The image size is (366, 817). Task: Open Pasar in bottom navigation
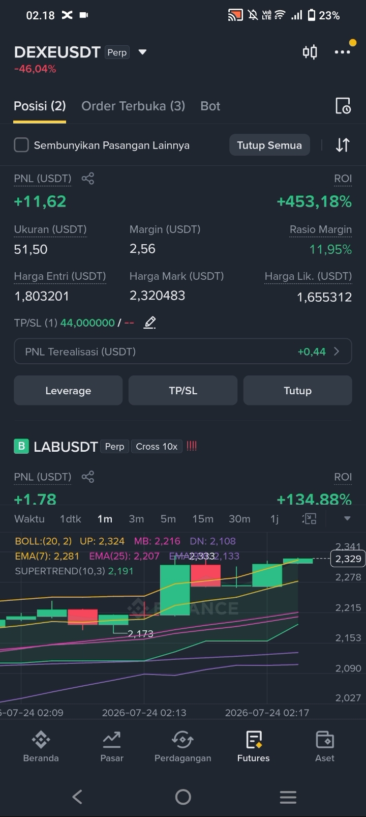point(112,746)
